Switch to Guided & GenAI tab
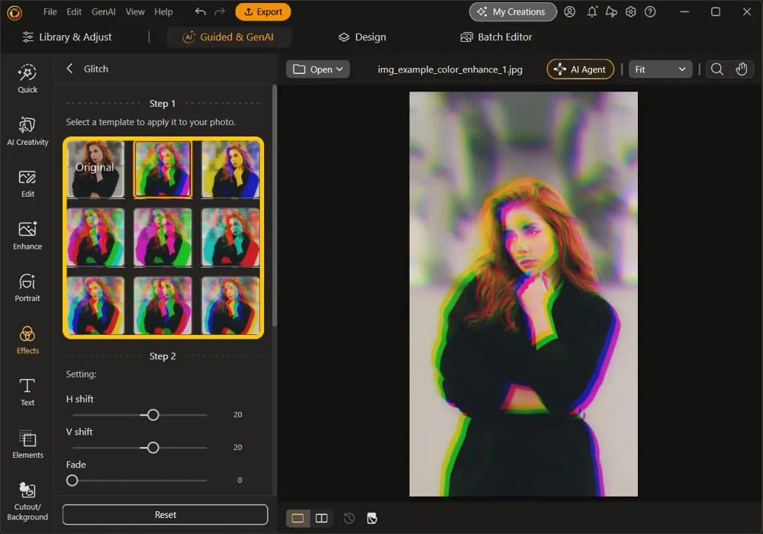Screen dimensions: 763x534 (x=229, y=37)
